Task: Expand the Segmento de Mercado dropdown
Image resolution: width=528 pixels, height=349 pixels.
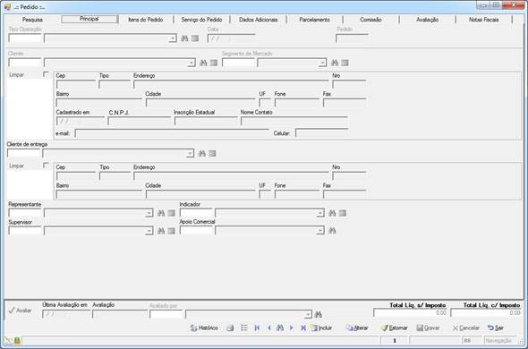Action: click(x=322, y=63)
